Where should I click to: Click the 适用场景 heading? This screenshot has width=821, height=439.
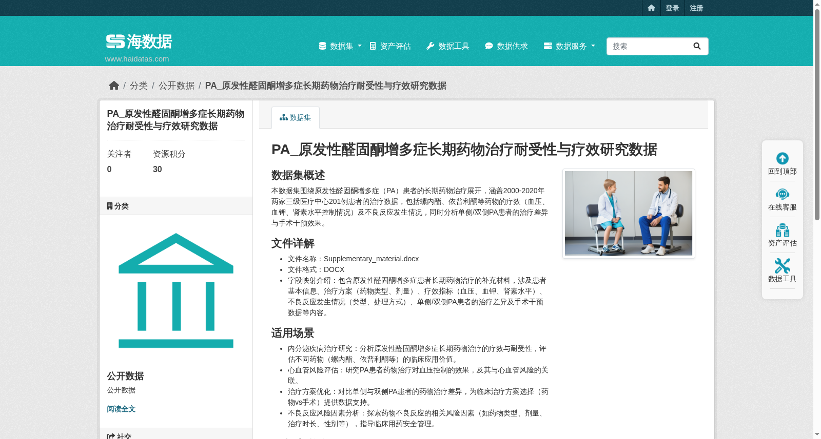[x=293, y=333]
